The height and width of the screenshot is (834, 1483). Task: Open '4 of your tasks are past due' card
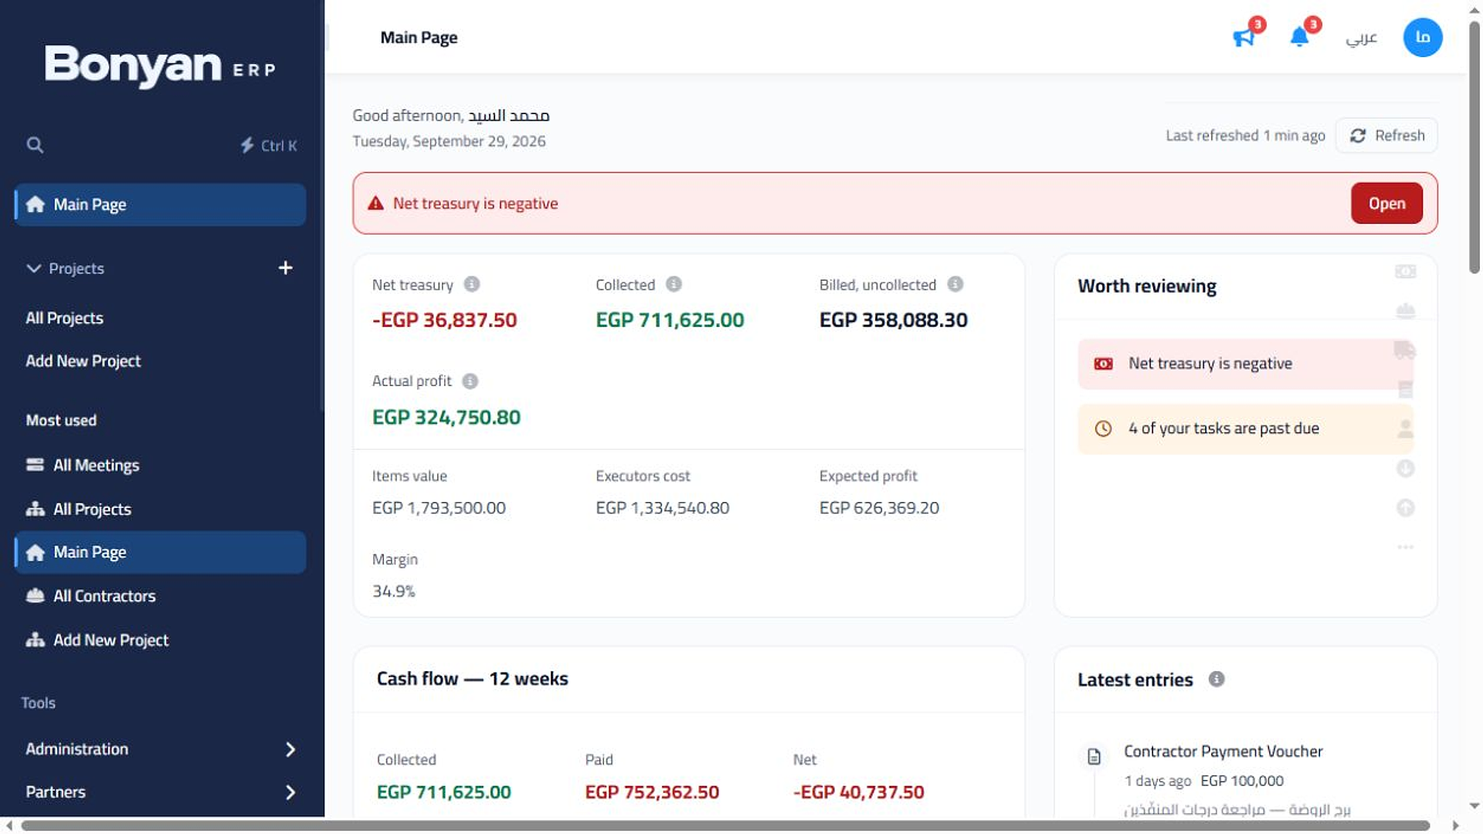coord(1245,429)
